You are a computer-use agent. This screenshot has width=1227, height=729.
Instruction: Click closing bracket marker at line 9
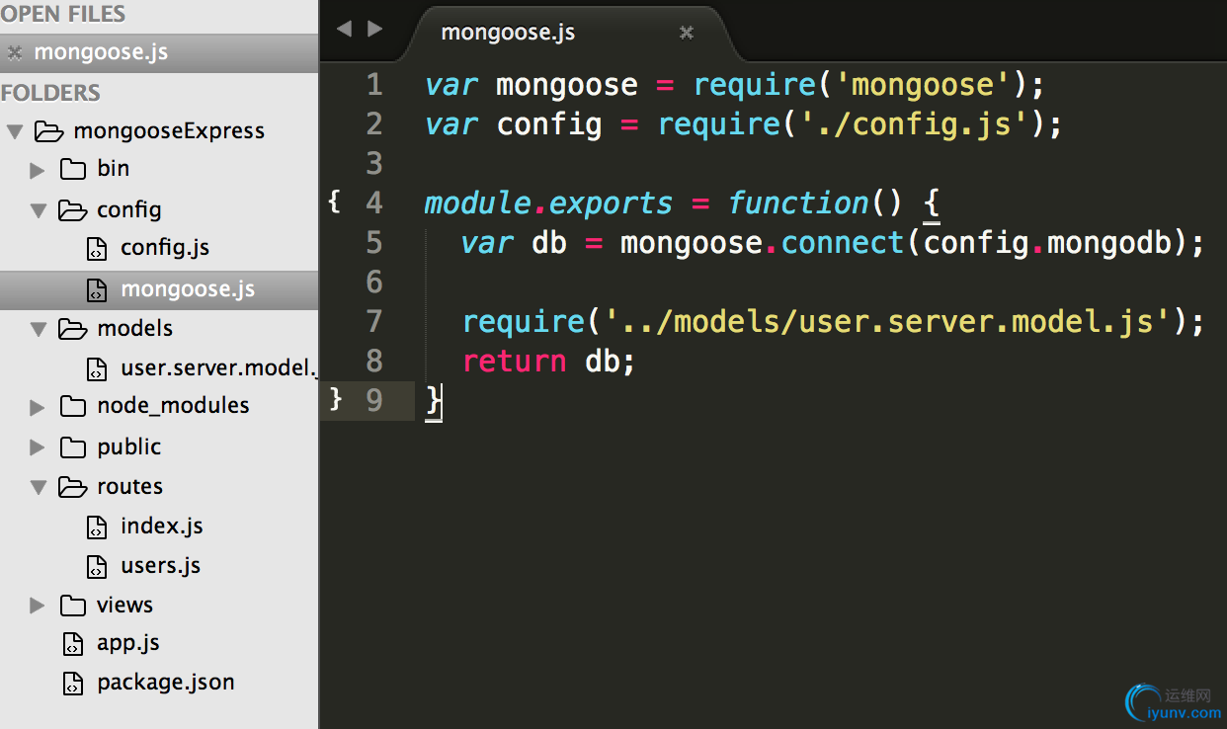(335, 400)
